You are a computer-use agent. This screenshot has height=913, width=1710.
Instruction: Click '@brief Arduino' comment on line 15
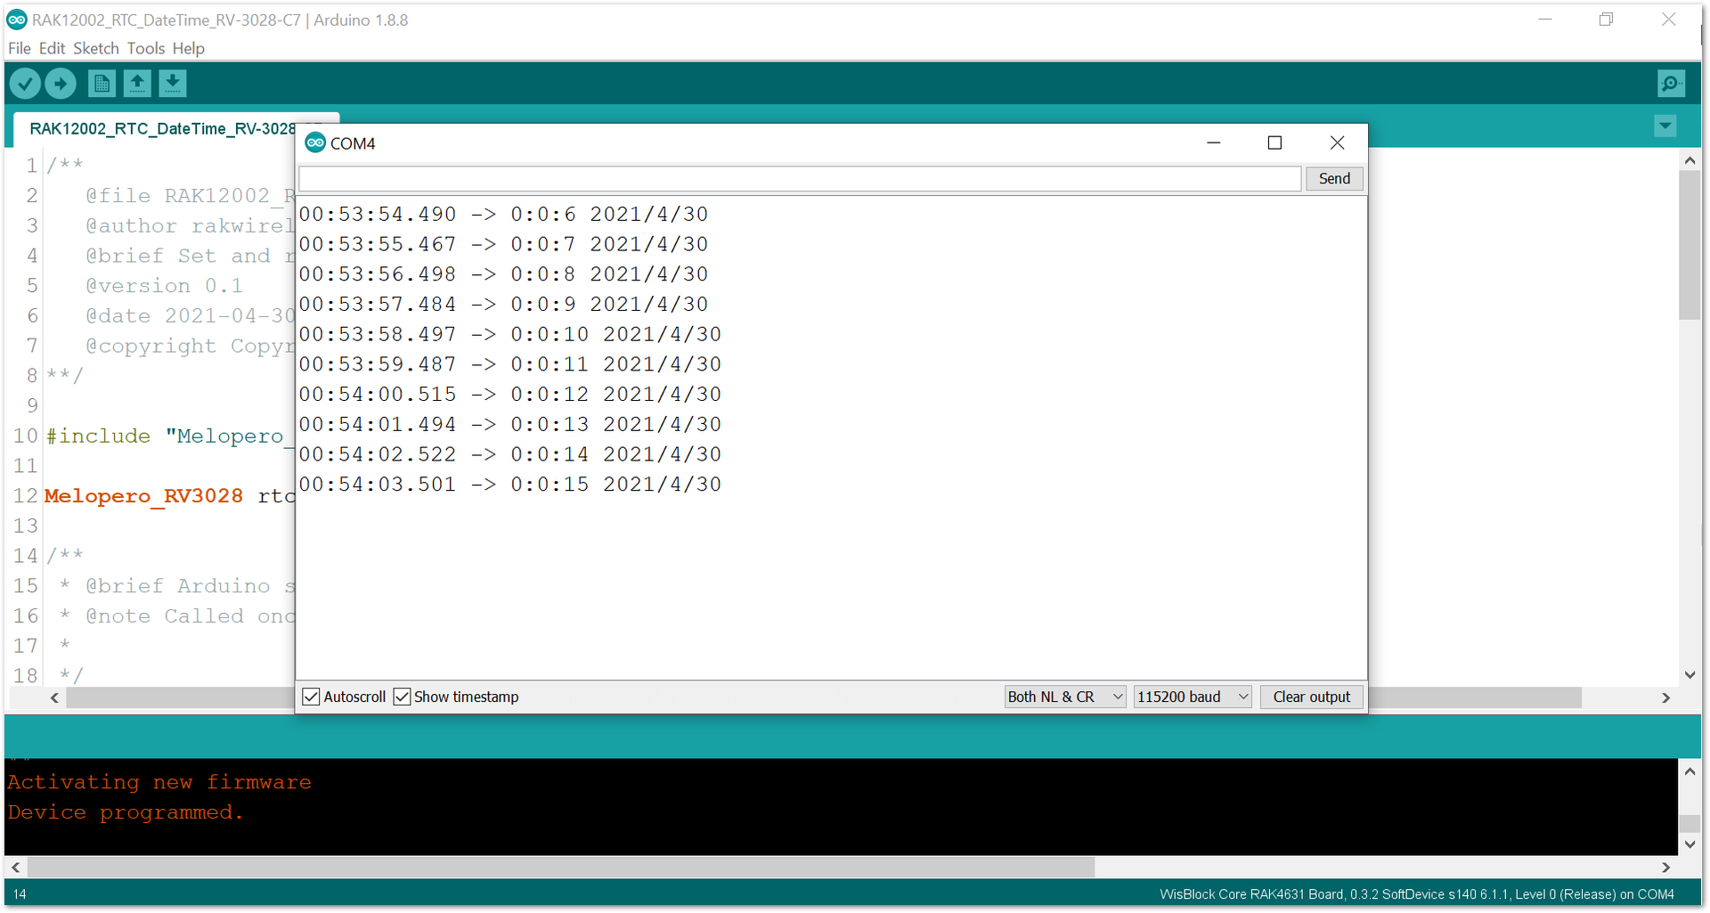coord(178,586)
